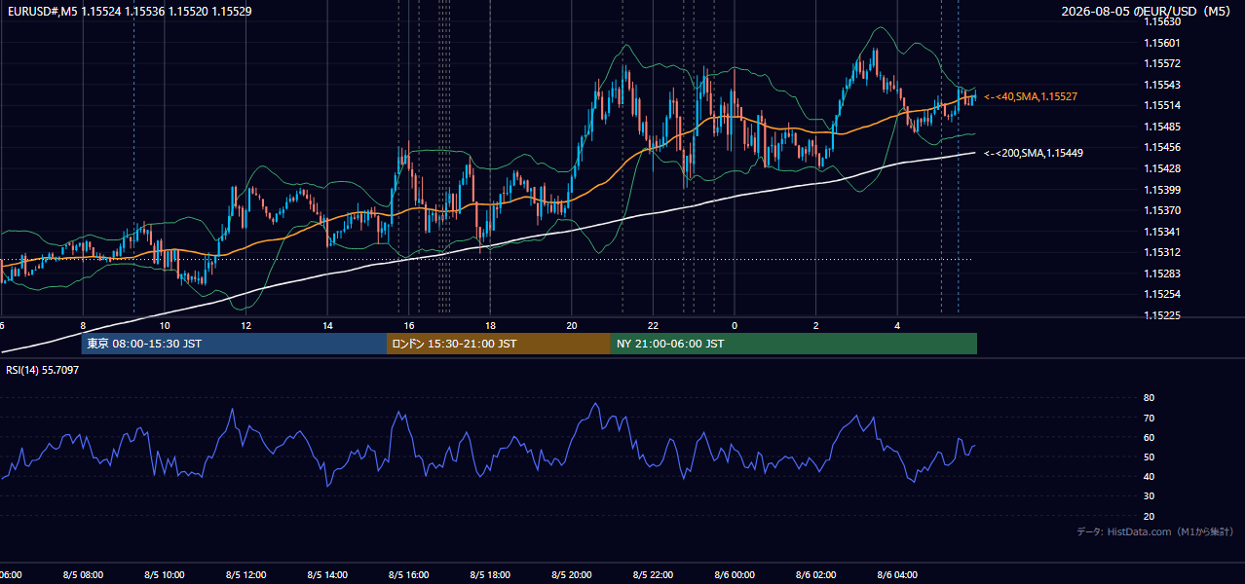
Task: Click bottom time axis label 8/5 18:00
Action: pyautogui.click(x=491, y=575)
